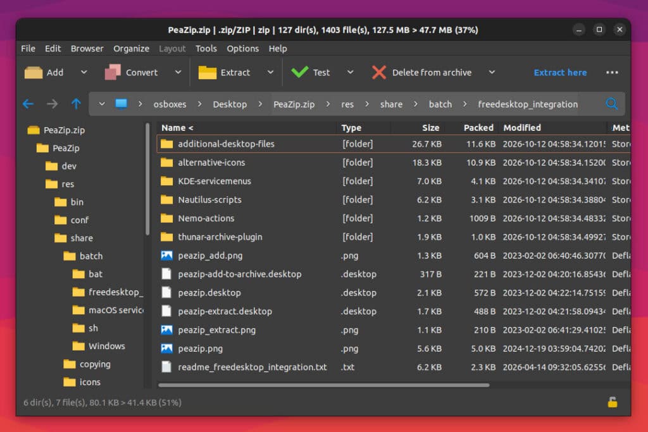This screenshot has width=648, height=432.
Task: Open the Test dropdown arrow
Action: (x=351, y=72)
